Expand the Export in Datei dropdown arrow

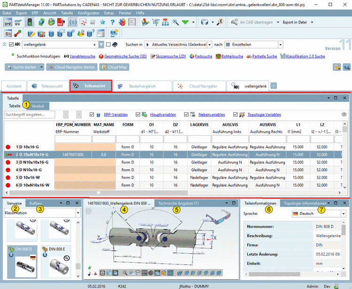point(312,22)
